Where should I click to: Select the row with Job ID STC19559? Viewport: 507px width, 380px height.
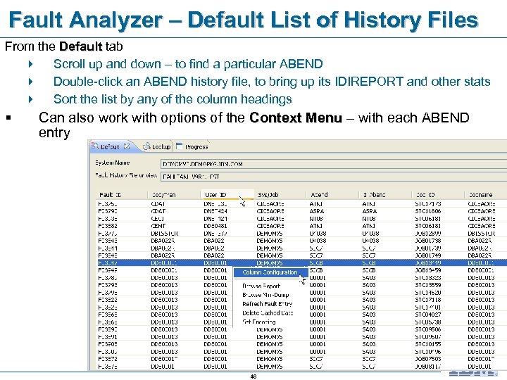coord(302,285)
